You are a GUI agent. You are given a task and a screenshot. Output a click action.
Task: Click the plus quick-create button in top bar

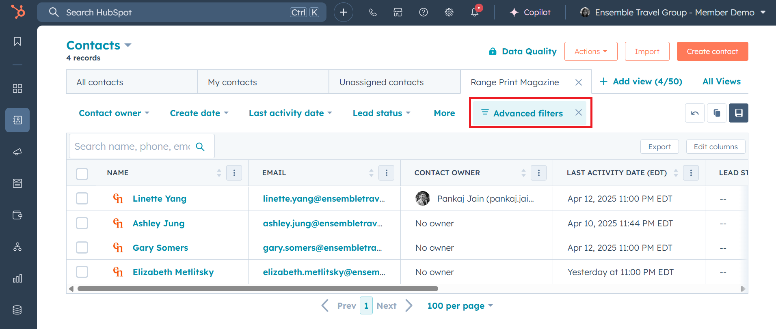(x=344, y=12)
